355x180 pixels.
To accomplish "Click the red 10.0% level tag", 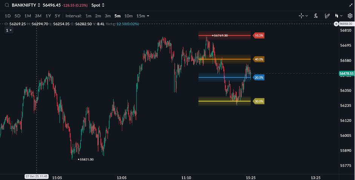I will [258, 36].
